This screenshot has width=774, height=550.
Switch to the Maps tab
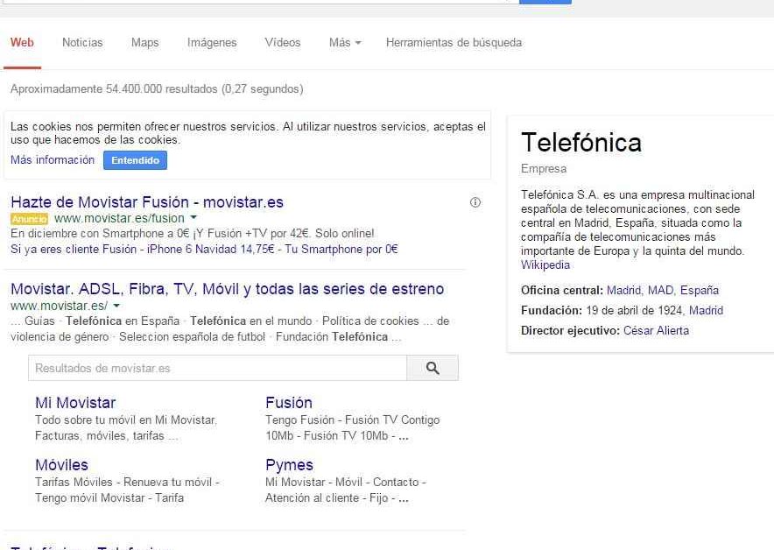(145, 42)
